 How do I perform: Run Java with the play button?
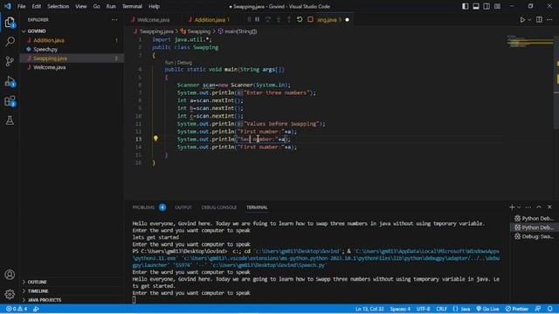tap(522, 20)
